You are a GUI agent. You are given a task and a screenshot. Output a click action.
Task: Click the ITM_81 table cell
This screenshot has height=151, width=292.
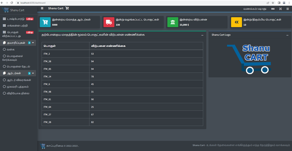click(x=65, y=99)
